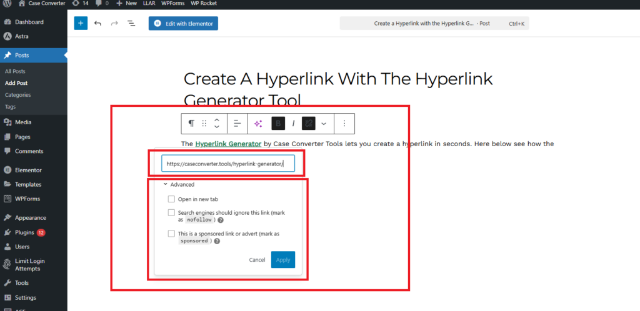Click the link URL input field

pos(227,164)
